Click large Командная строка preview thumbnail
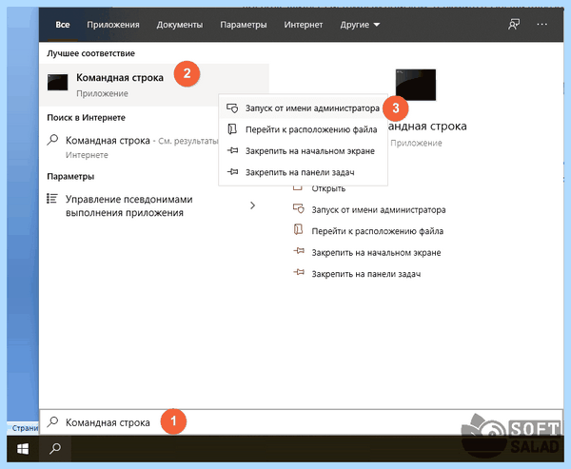 (416, 85)
